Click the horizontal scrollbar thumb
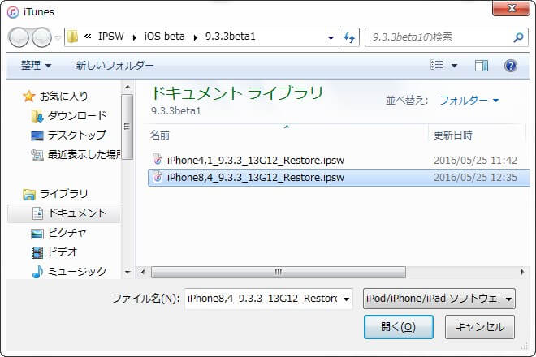Viewport: 536px width, 357px height. pos(279,273)
